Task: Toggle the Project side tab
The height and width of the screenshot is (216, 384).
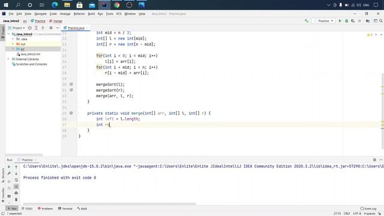Action: pos(2,32)
